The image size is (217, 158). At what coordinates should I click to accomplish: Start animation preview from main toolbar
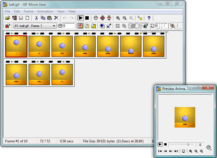pos(80,18)
